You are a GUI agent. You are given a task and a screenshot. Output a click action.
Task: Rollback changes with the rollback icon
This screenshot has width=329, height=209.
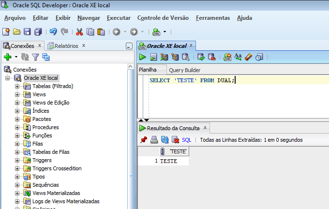211,57
